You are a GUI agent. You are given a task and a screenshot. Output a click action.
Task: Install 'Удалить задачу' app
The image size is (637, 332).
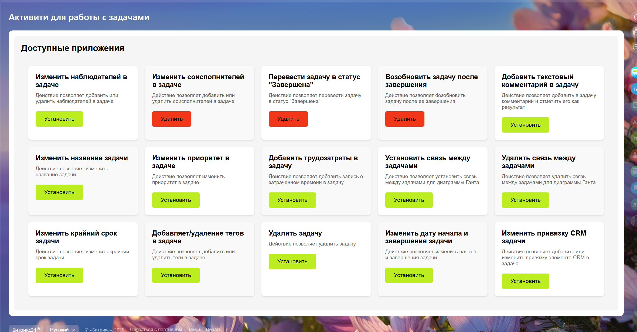292,261
